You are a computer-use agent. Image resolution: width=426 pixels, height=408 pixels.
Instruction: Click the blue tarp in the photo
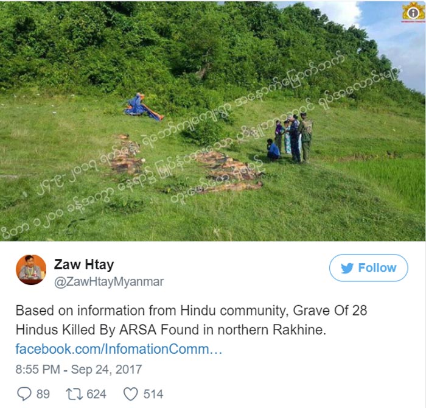click(x=143, y=107)
